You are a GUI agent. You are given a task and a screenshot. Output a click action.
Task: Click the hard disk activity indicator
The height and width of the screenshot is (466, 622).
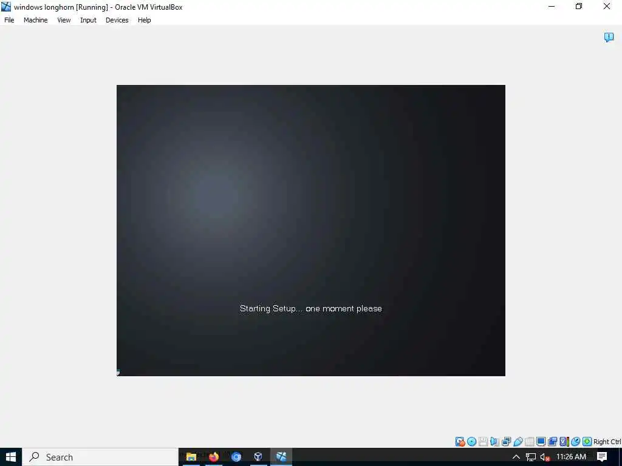(x=460, y=442)
